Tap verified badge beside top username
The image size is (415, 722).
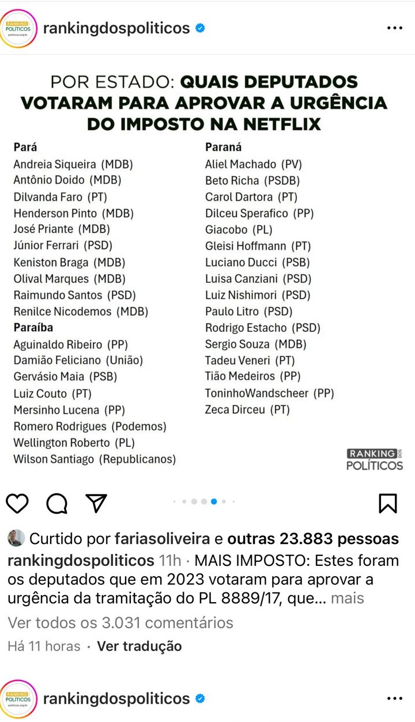pyautogui.click(x=200, y=28)
